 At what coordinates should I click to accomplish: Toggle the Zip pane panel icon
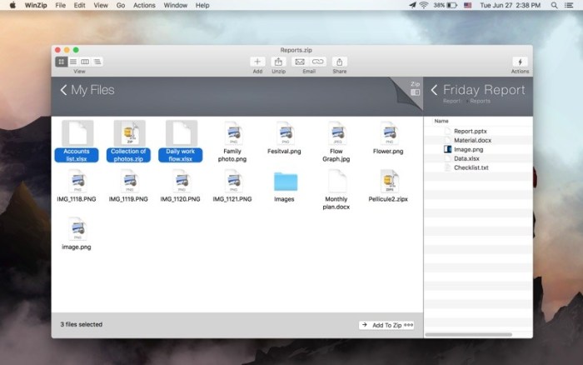pos(415,92)
